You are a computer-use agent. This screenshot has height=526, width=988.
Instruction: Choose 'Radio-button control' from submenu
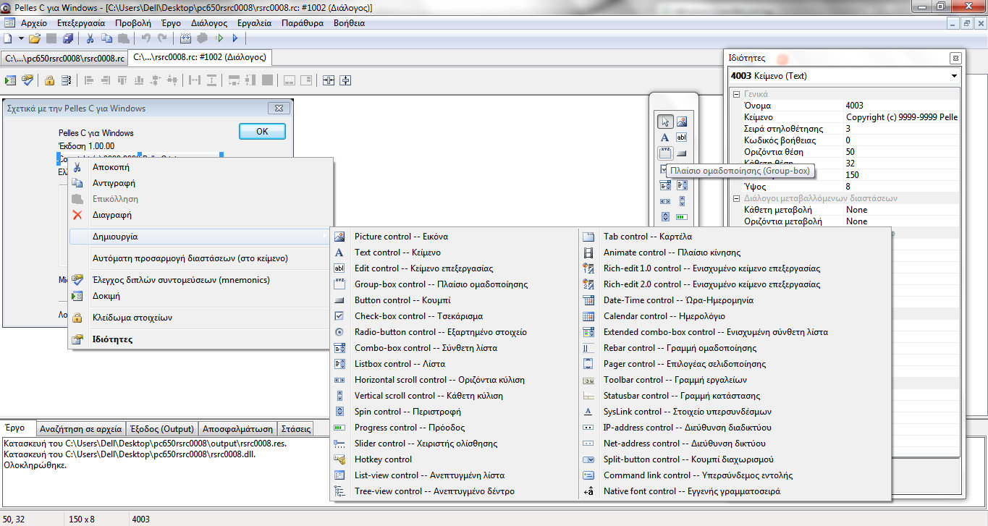[455, 332]
